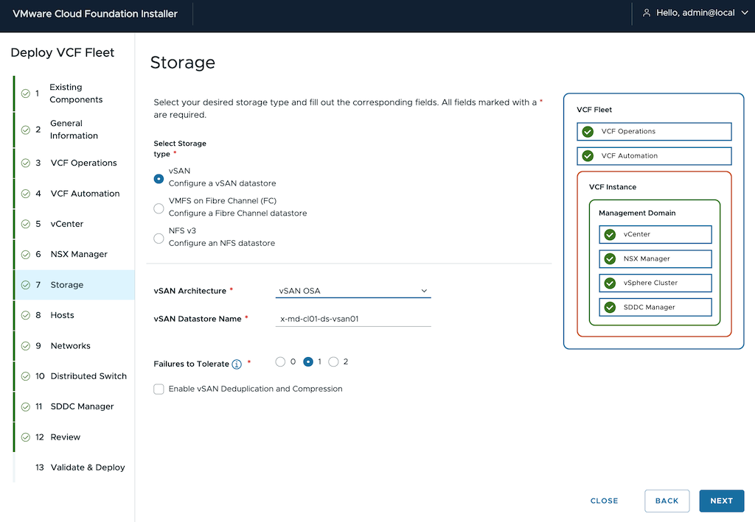
Task: Click the SDDC Manager checkmark in diagram
Action: [610, 307]
